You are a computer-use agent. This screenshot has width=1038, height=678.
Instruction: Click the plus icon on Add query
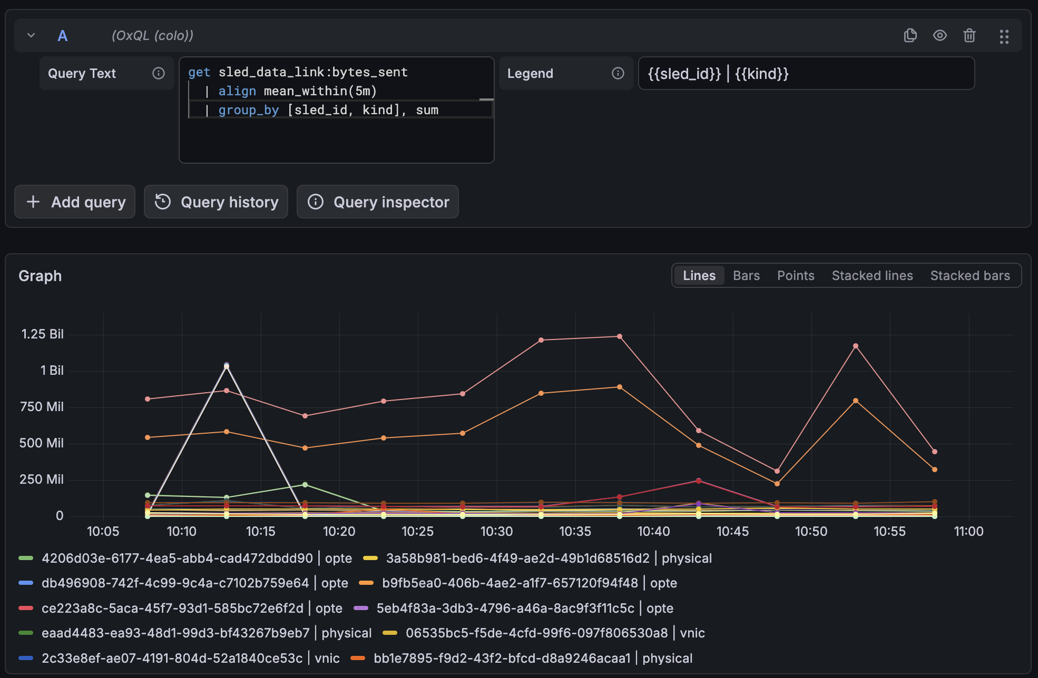(33, 202)
